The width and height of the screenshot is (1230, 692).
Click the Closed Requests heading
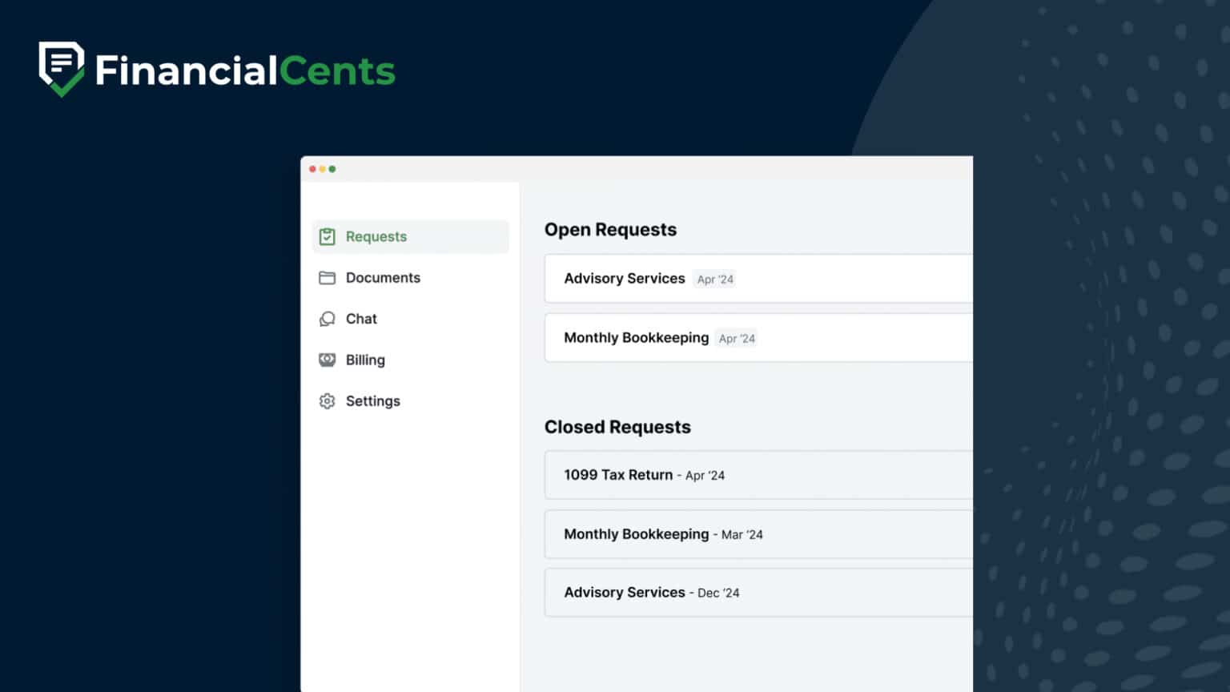tap(617, 427)
